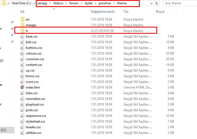The width and height of the screenshot is (197, 139).
Task: Expand the address bar history dropdown
Action: click(x=151, y=4)
